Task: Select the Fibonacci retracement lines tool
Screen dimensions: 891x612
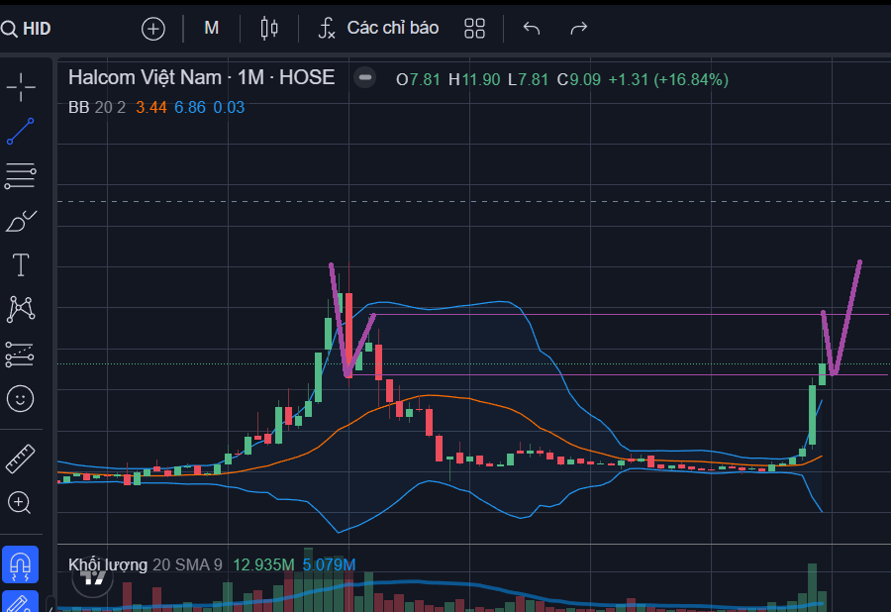Action: [x=21, y=175]
